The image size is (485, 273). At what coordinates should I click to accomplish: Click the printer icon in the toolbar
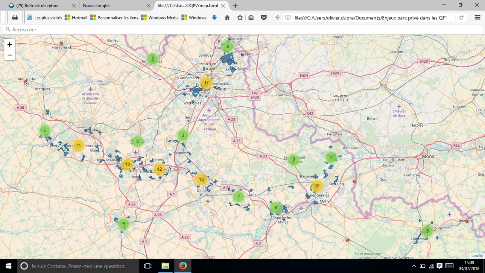(x=15, y=17)
